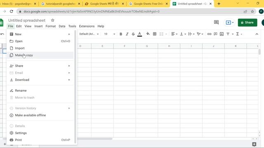The width and height of the screenshot is (264, 148).
Task: Open the Insert menu
Action: pos(38,26)
